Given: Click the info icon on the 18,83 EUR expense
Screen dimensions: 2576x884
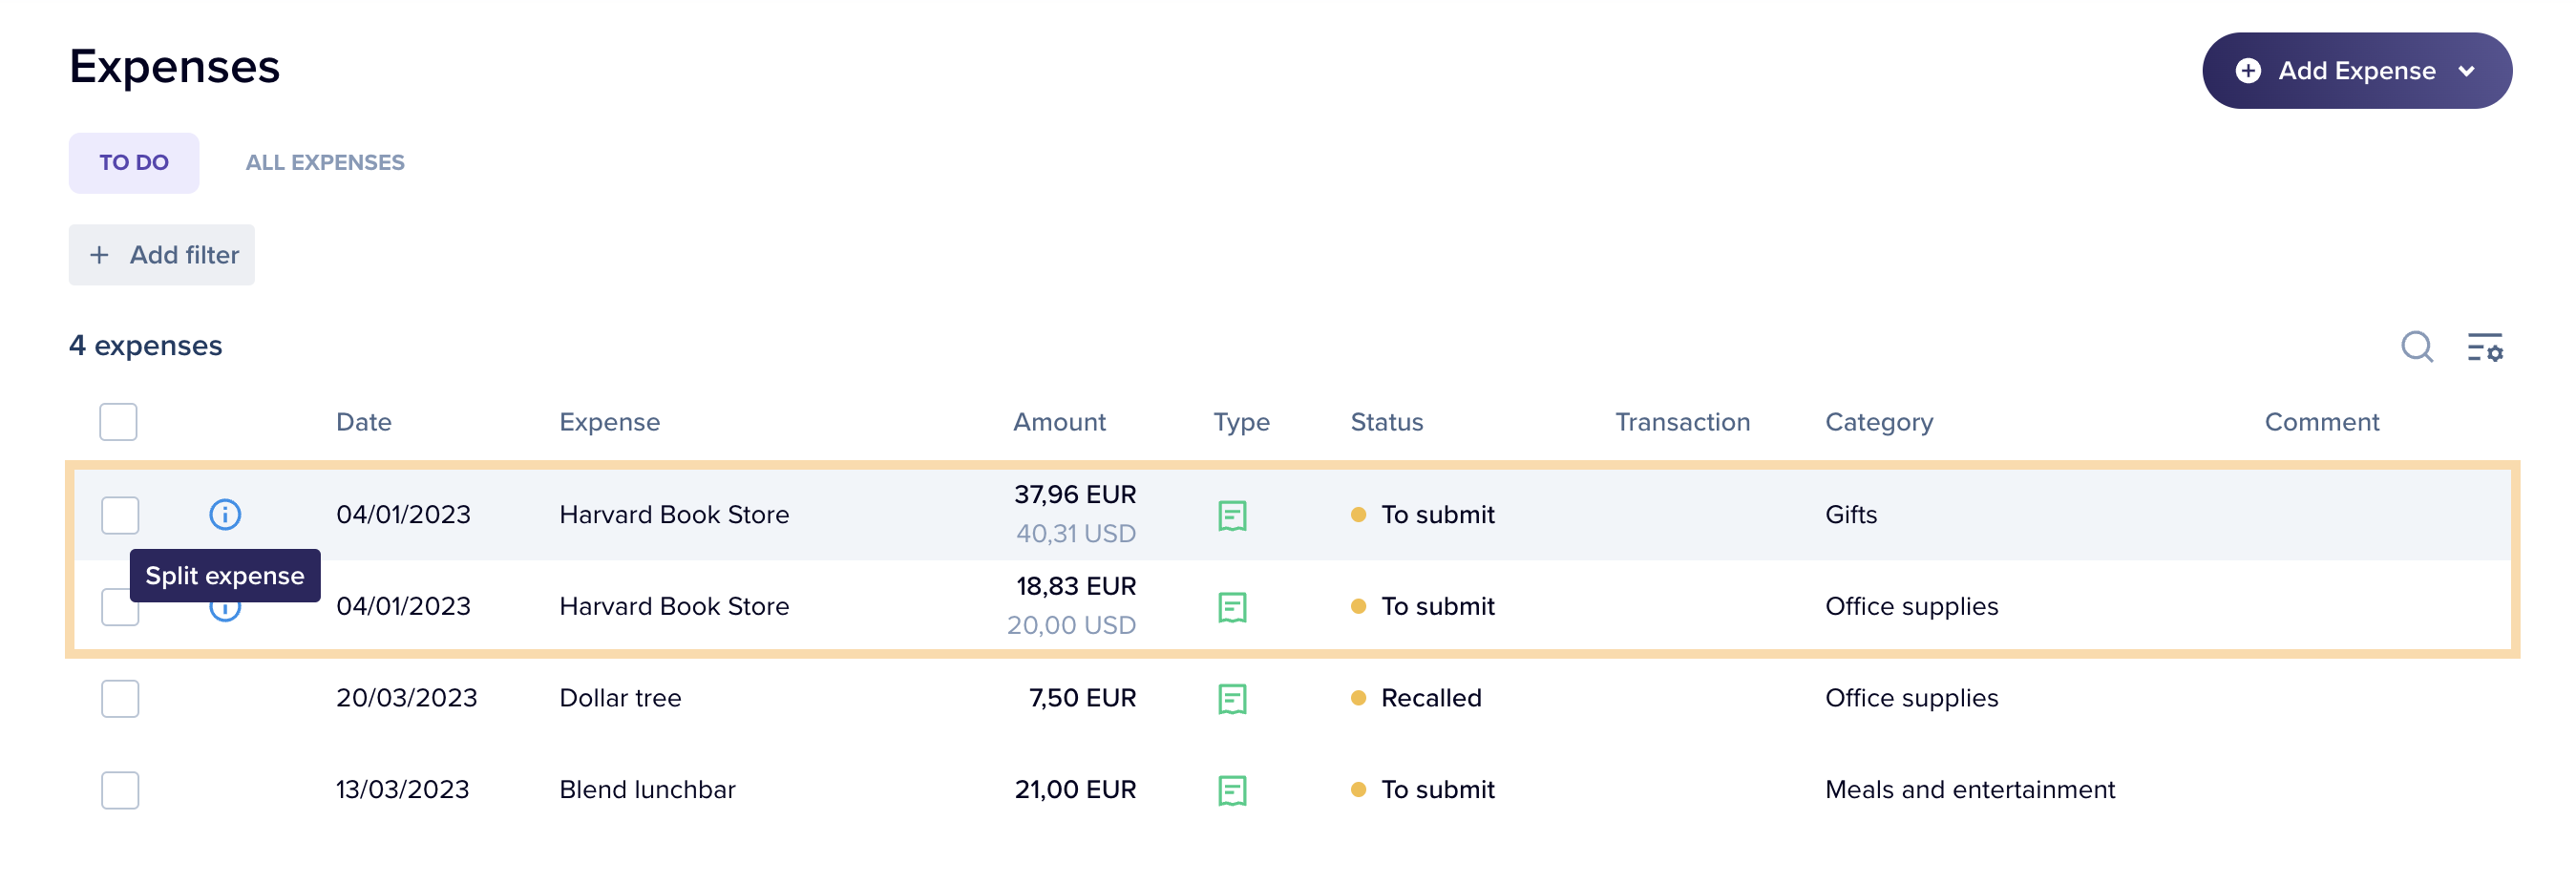Looking at the screenshot, I should click(224, 607).
